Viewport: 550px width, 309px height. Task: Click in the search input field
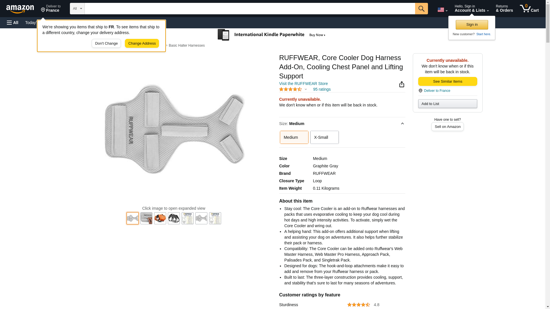[x=249, y=9]
